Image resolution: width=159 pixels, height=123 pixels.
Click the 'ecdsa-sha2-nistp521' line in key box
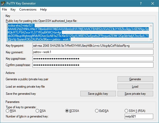21,26
